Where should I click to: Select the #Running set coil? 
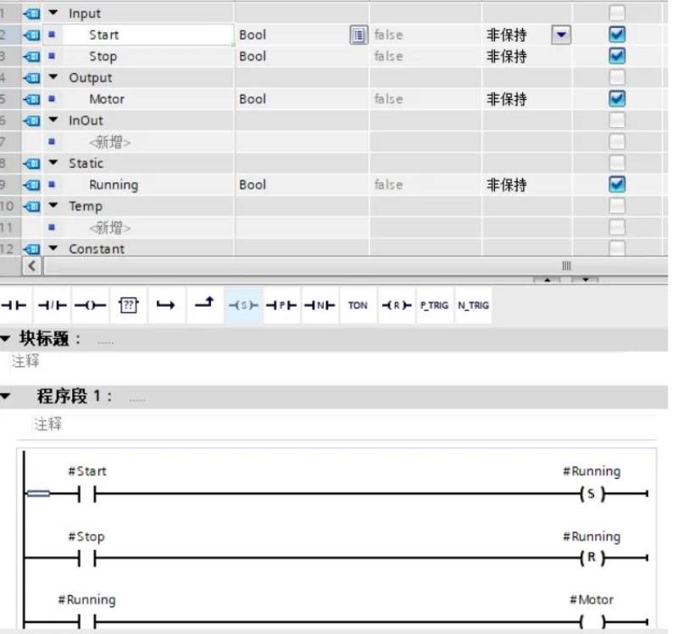click(x=592, y=493)
